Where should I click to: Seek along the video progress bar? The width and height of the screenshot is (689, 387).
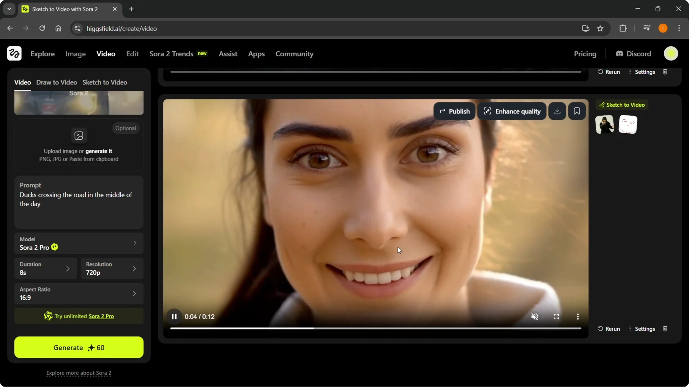(x=375, y=328)
